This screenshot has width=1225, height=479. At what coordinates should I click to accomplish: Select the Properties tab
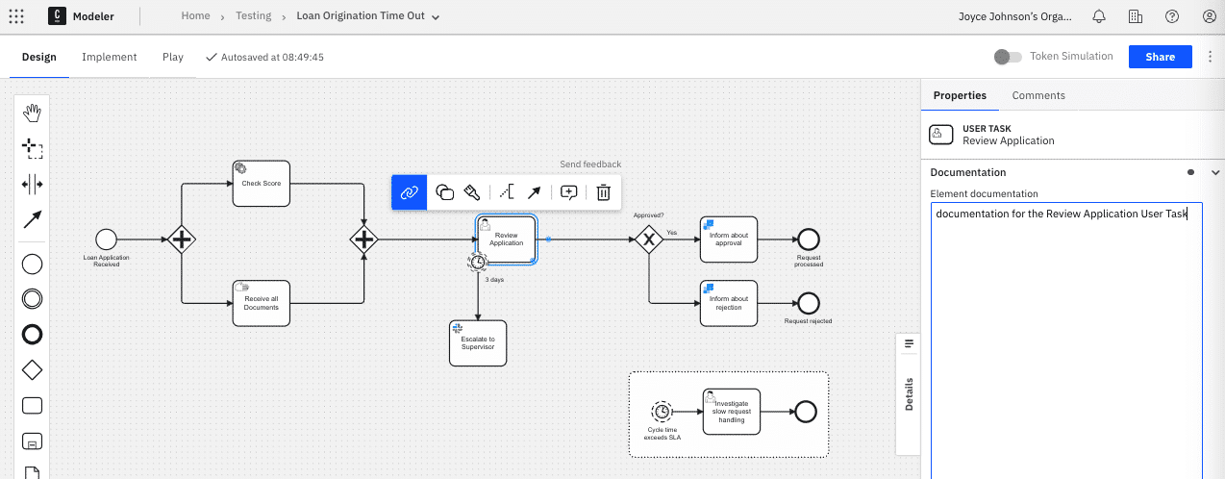coord(960,95)
